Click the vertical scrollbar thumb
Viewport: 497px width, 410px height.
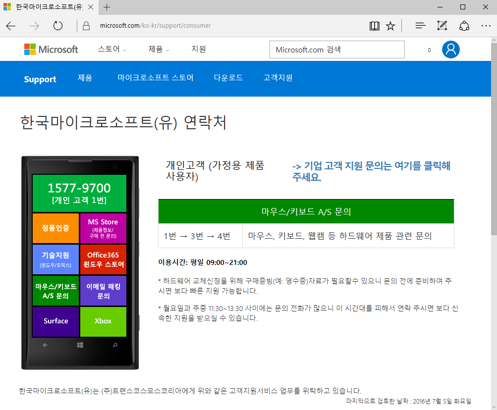click(x=494, y=139)
